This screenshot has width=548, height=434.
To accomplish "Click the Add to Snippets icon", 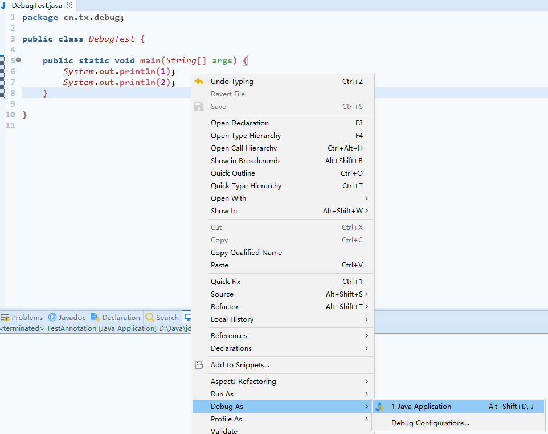I will point(199,365).
